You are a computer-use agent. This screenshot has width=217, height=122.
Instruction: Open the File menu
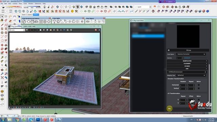2,4
